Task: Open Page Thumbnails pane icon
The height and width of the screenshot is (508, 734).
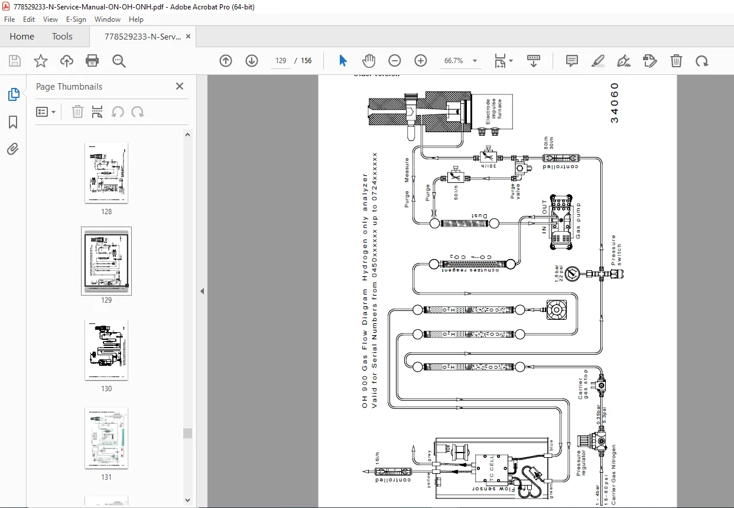Action: point(13,94)
